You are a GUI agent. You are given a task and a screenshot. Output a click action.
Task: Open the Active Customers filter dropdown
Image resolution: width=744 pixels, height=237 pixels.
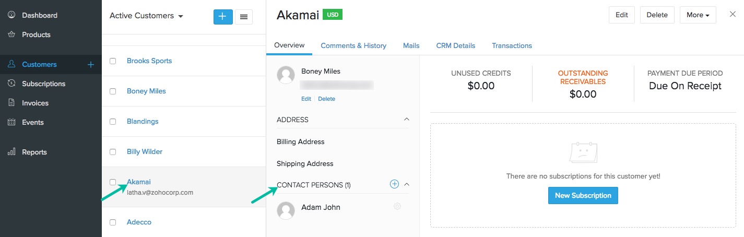146,16
